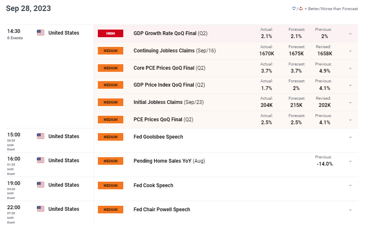The image size is (369, 229).
Task: Click the US flag for 19:00 event
Action: click(x=41, y=185)
